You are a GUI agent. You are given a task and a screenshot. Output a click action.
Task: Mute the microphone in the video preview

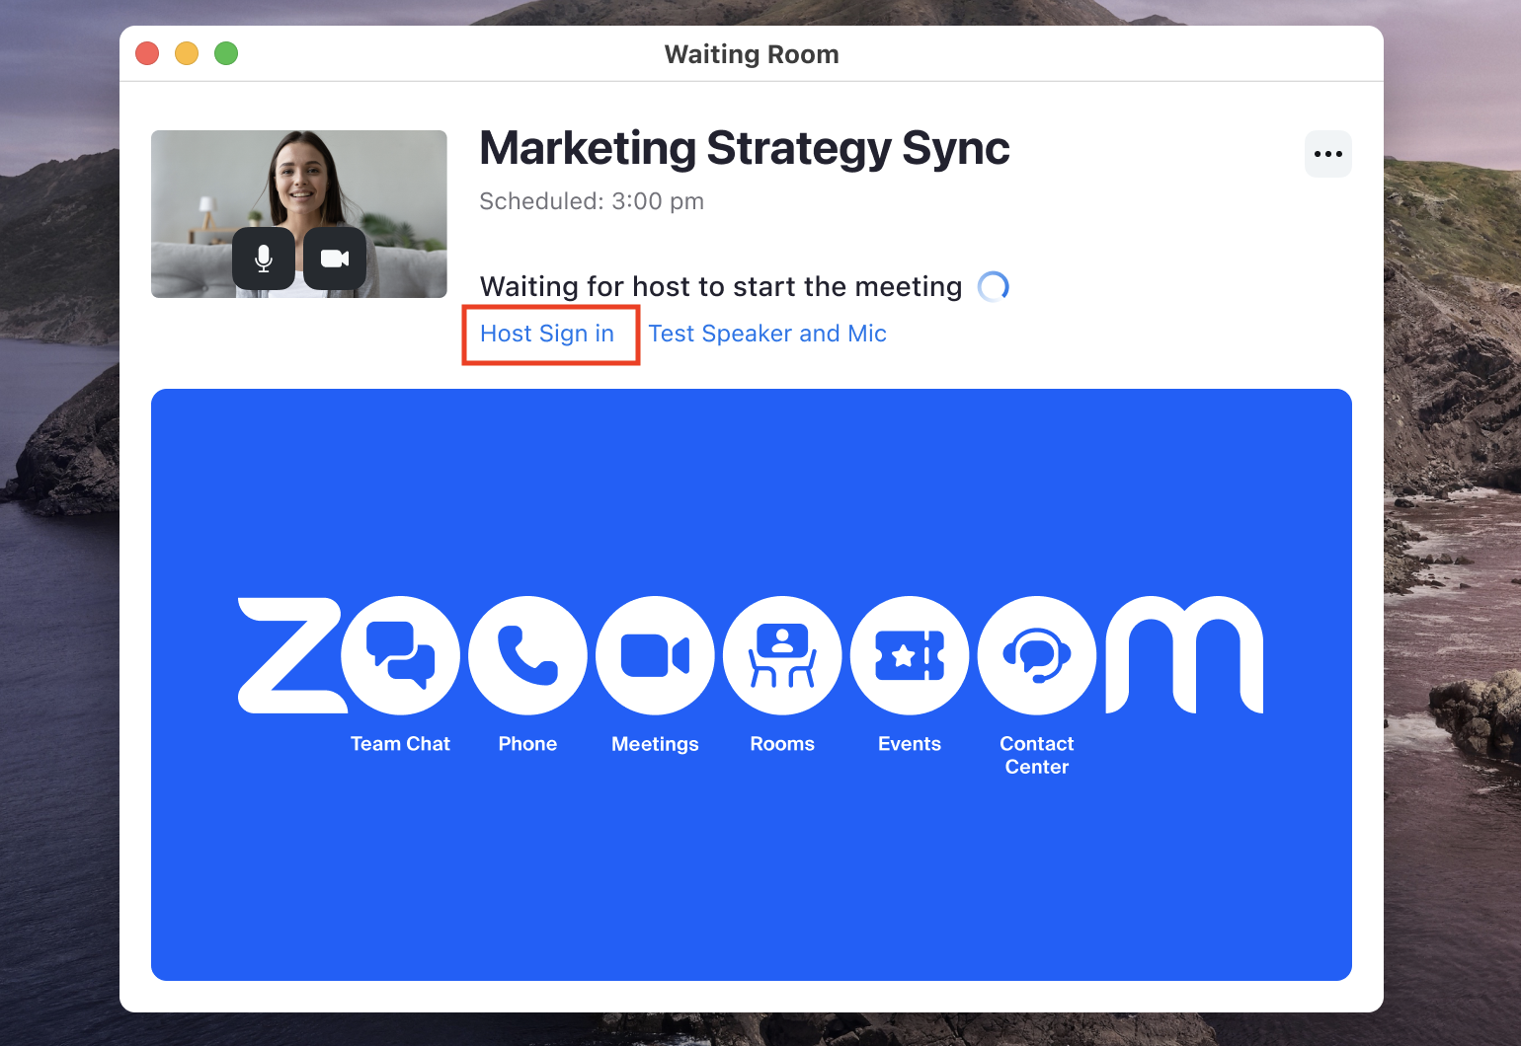[264, 259]
